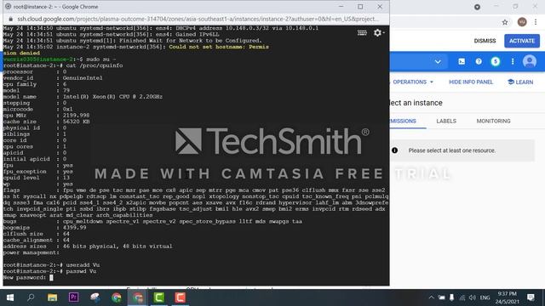Open Windows taskbar search
545x306 pixels.
click(x=31, y=297)
